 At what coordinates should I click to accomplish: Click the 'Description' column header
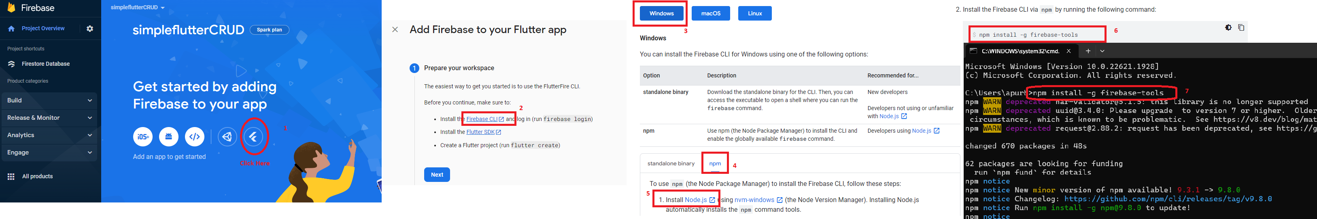pos(721,75)
